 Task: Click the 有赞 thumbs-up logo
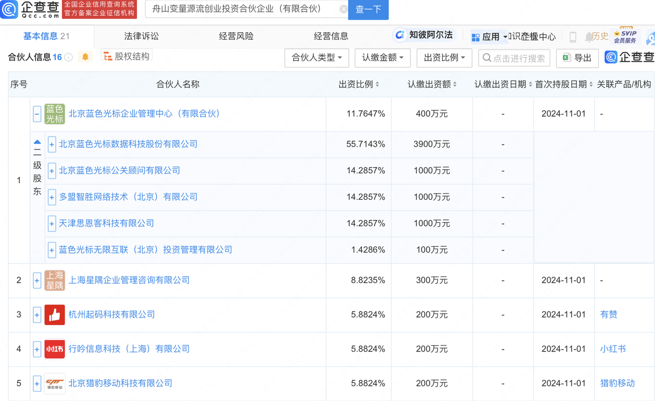55,315
